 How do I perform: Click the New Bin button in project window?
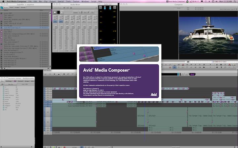coord(11,84)
